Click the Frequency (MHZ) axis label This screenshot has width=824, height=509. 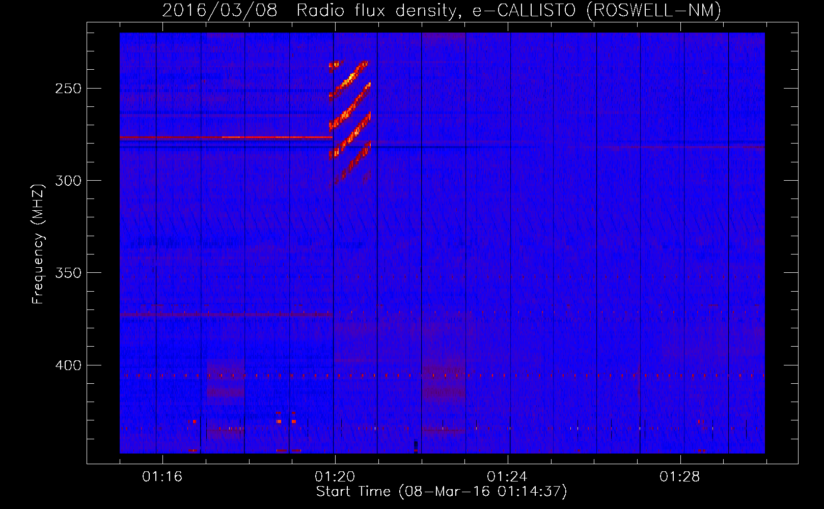point(38,244)
